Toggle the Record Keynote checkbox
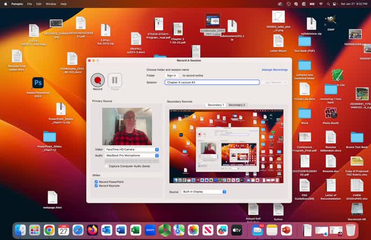 coord(96,186)
